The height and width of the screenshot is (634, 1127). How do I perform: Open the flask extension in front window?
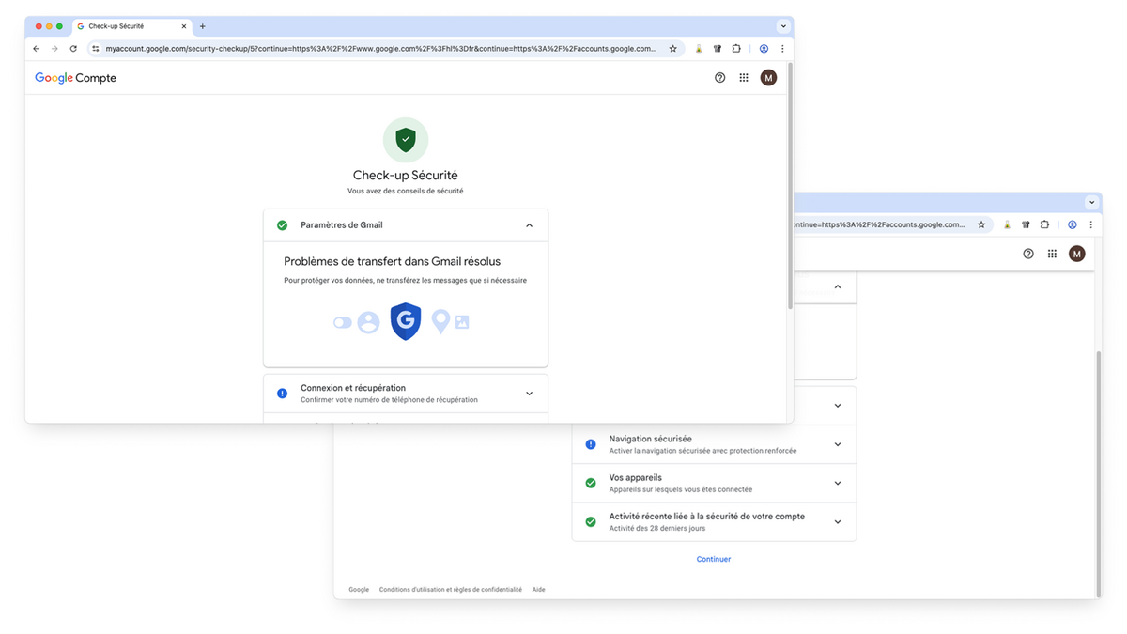coord(698,49)
